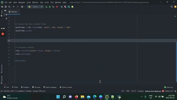
Task: Stop the running process with red square
Action: (x=57, y=7)
